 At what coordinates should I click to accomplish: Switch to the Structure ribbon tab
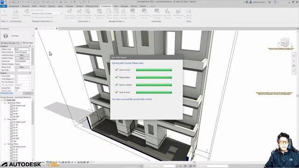point(25,6)
